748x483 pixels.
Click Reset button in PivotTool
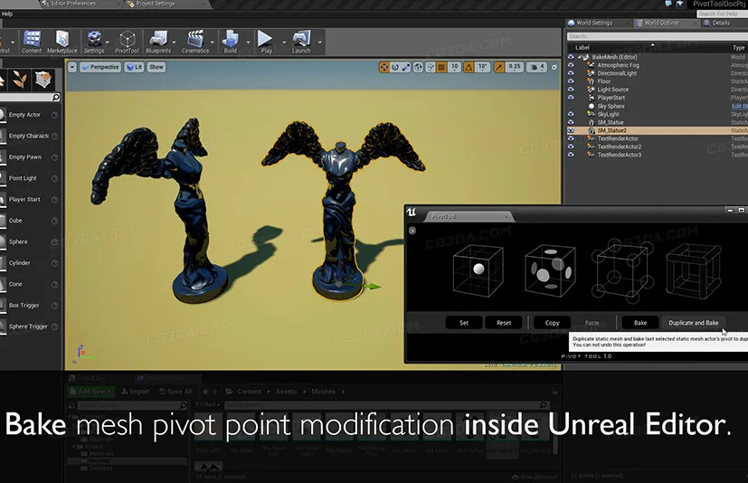click(504, 323)
